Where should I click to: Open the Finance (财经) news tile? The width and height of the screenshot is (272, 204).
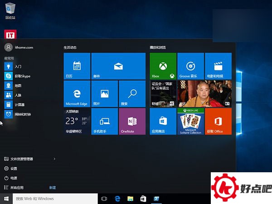(163, 94)
